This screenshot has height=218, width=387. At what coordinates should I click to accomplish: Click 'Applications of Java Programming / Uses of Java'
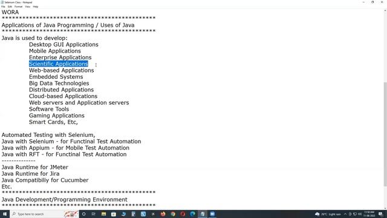coord(68,25)
